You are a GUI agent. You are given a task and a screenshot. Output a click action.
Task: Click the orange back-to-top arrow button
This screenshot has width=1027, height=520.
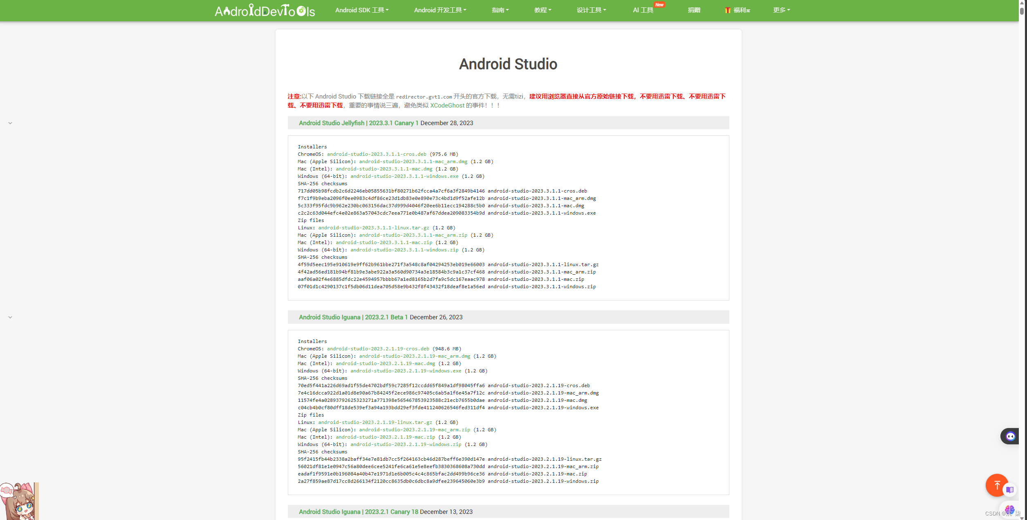click(x=996, y=485)
